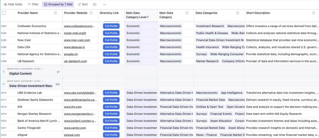Click the Health Insurance tag in Data USA row
This screenshot has height=138, width=319.
(207, 47)
